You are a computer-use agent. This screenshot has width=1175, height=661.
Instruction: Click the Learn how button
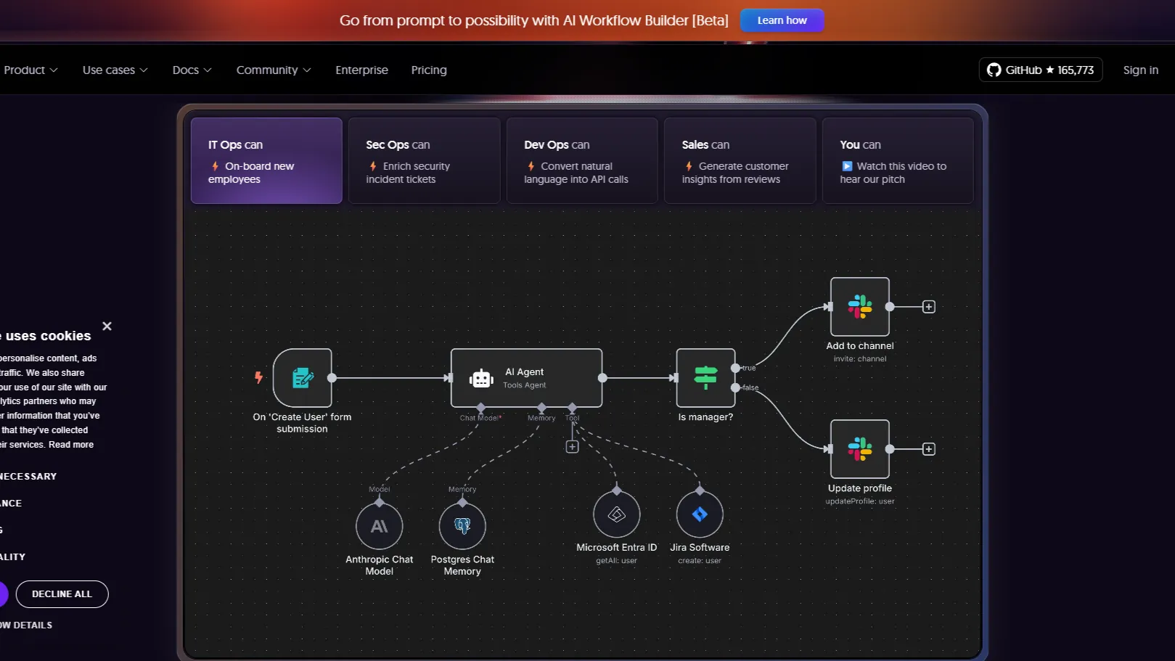782,20
